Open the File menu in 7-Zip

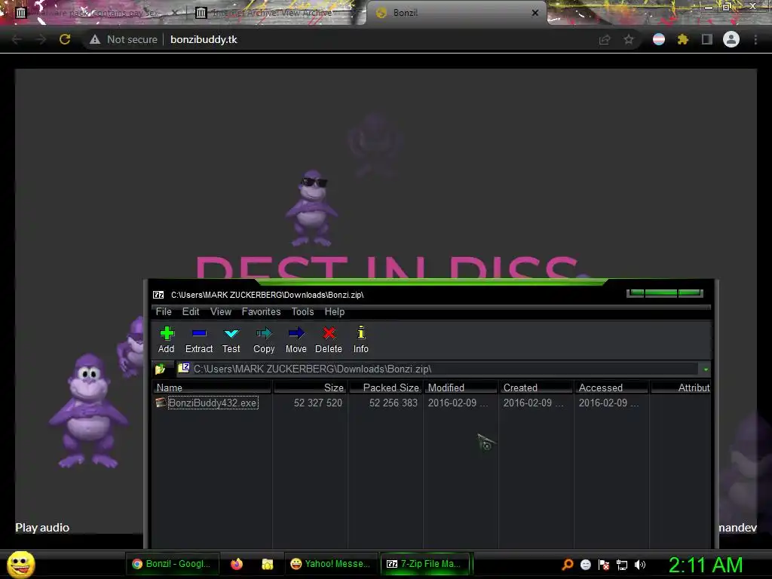coord(164,311)
